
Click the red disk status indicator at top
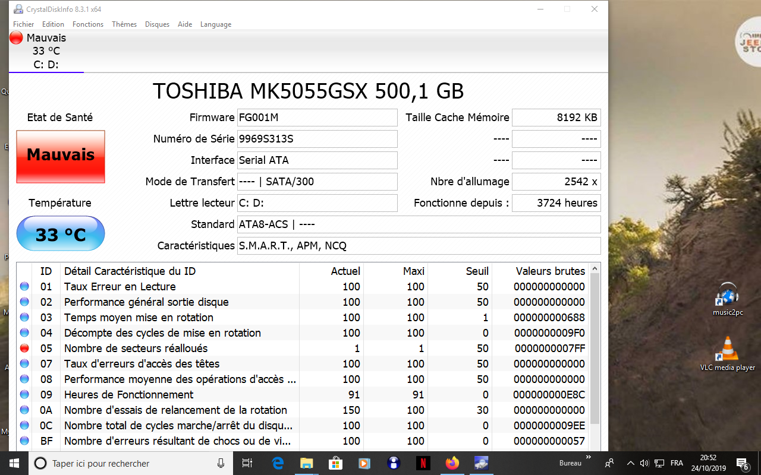[x=16, y=38]
